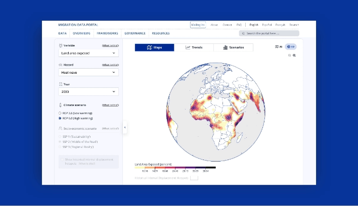Image resolution: width=358 pixels, height=206 pixels.
Task: Switch language to Français
Action: point(280,25)
